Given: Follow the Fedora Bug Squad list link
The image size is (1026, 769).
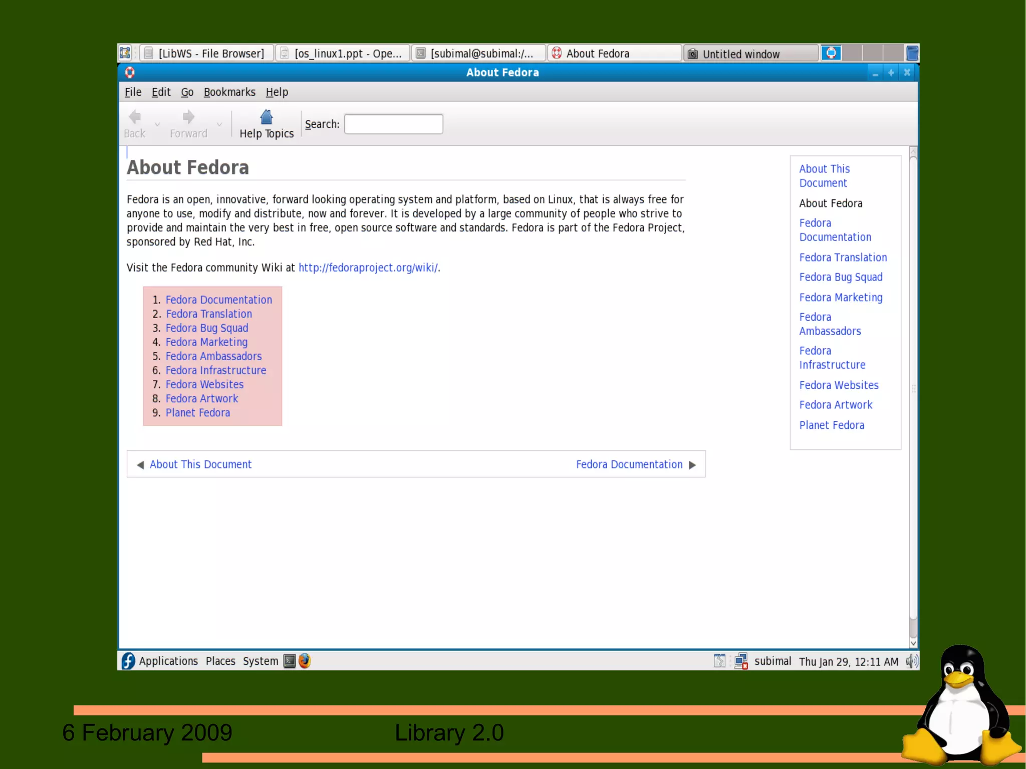Looking at the screenshot, I should tap(206, 328).
